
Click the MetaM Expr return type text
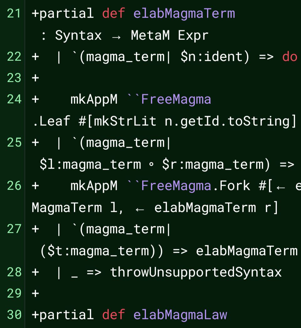[x=170, y=35]
